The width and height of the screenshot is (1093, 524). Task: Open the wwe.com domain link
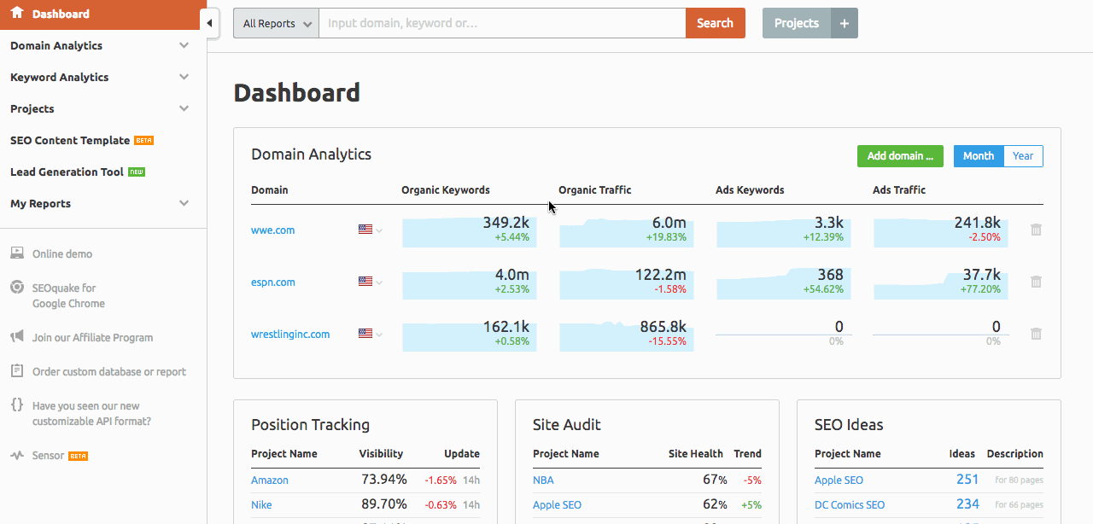(x=272, y=230)
